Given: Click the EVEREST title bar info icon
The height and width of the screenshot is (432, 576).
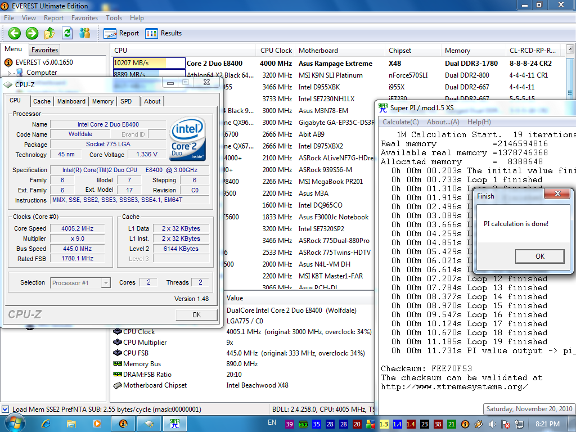Looking at the screenshot, I should click(5, 6).
